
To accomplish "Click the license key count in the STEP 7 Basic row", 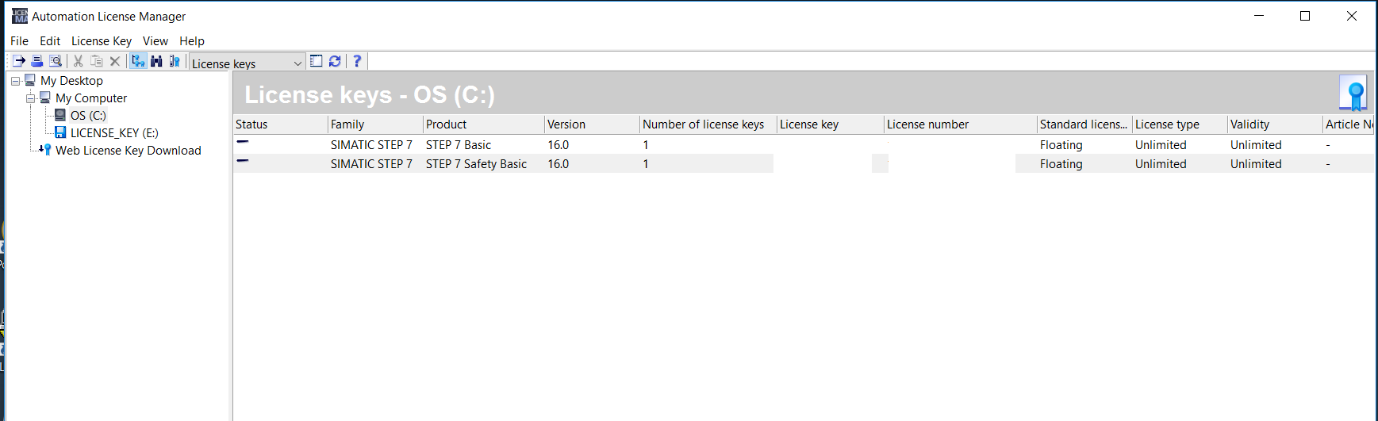I will coord(646,144).
